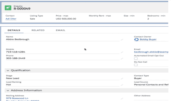Enable the Do Not Call checkbox
This screenshot has width=171, height=101.
pyautogui.click(x=136, y=65)
